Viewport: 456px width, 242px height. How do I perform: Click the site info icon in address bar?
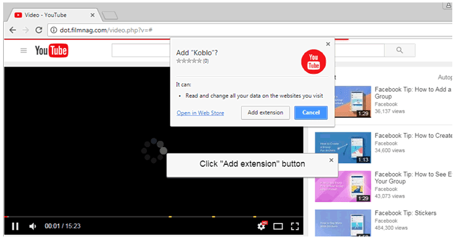54,30
